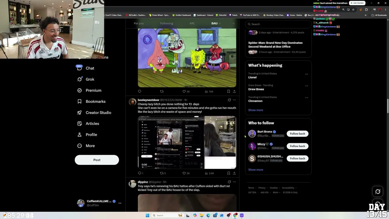Repost bosleynextdoor's post
This screenshot has width=389, height=219.
point(163,173)
